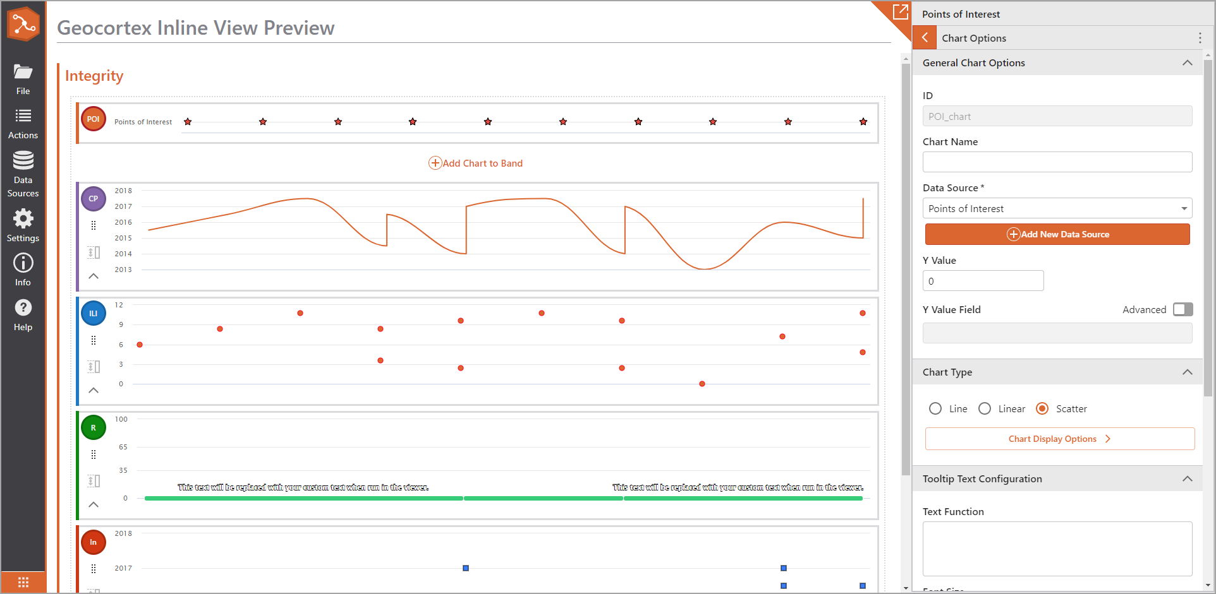The height and width of the screenshot is (594, 1216).
Task: Click the last Points of Interest star marker
Action: click(863, 122)
